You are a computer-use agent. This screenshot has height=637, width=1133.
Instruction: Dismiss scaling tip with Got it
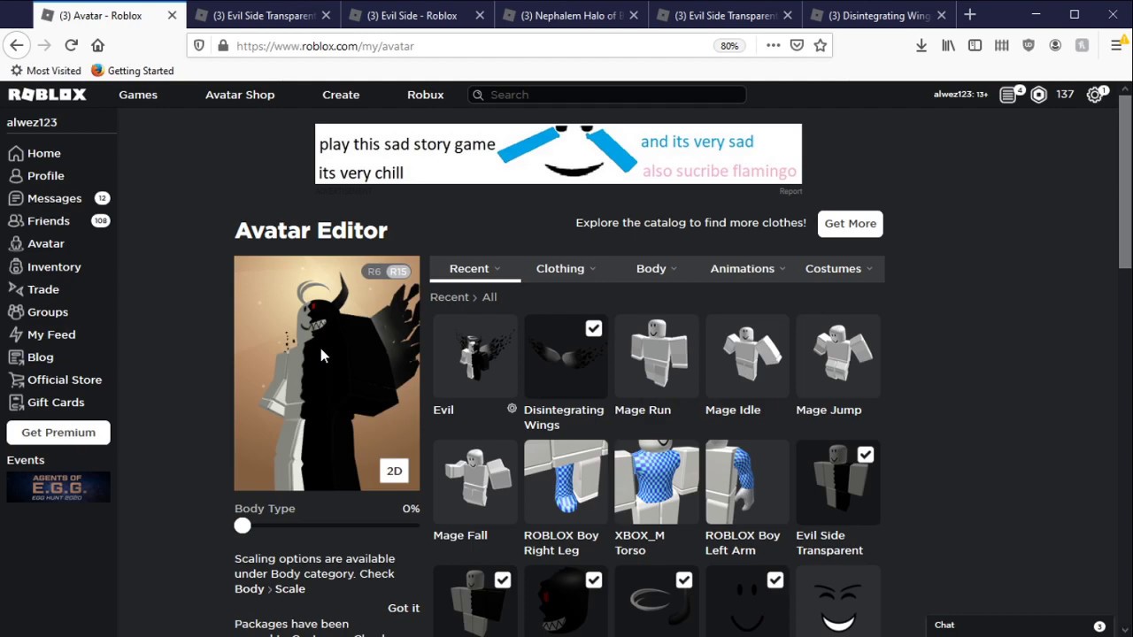coord(404,608)
